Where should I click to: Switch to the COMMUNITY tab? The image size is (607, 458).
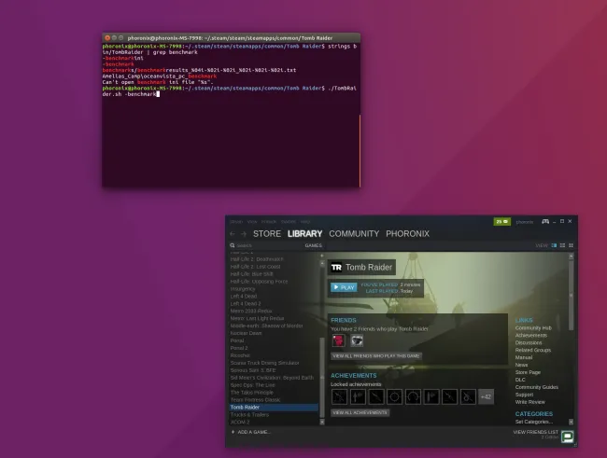[354, 234]
